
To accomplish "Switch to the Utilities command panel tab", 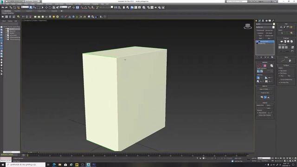I will point(273,20).
